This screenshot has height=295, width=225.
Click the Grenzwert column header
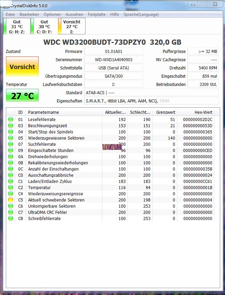pyautogui.click(x=165, y=112)
